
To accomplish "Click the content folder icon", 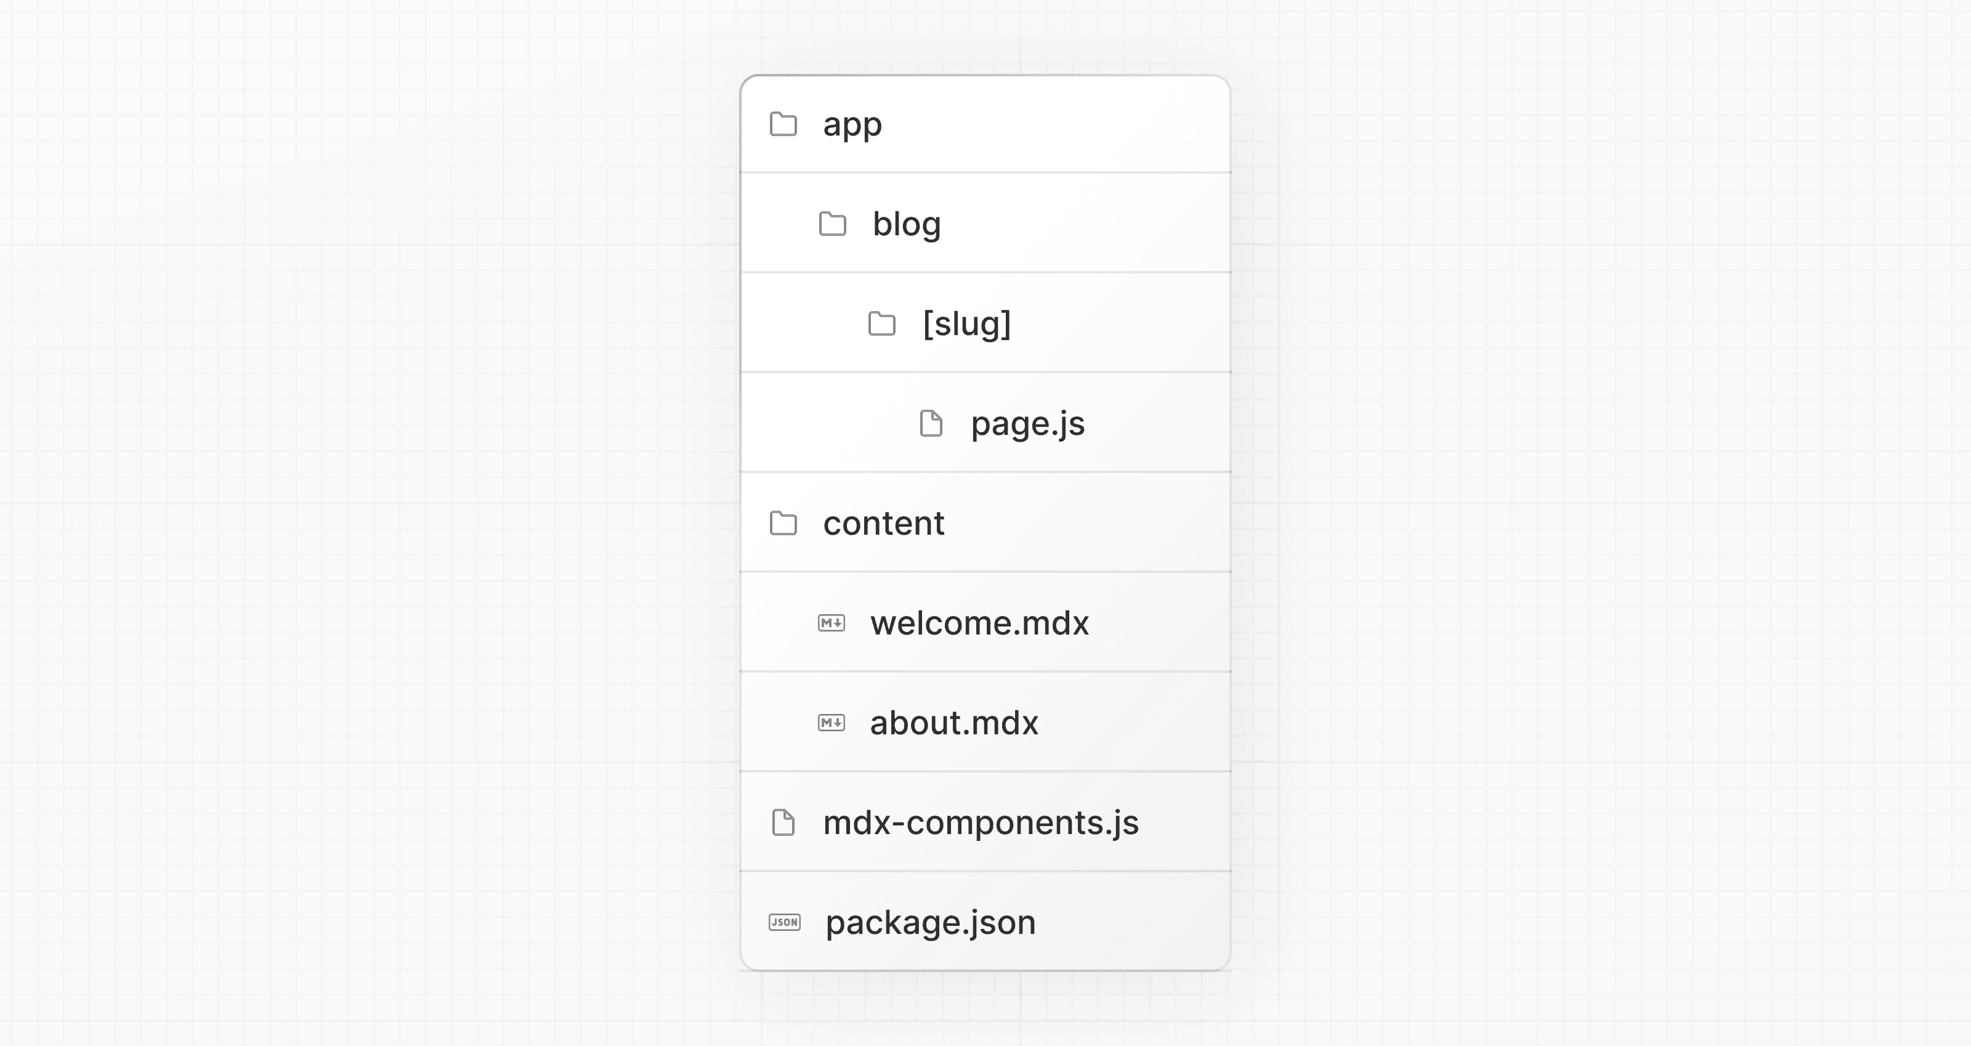I will 785,522.
